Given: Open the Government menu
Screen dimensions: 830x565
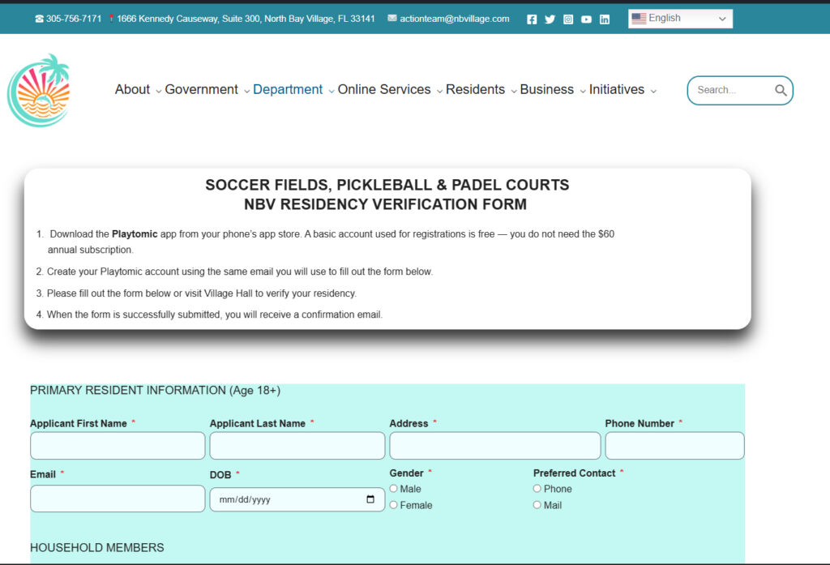Looking at the screenshot, I should (x=201, y=89).
